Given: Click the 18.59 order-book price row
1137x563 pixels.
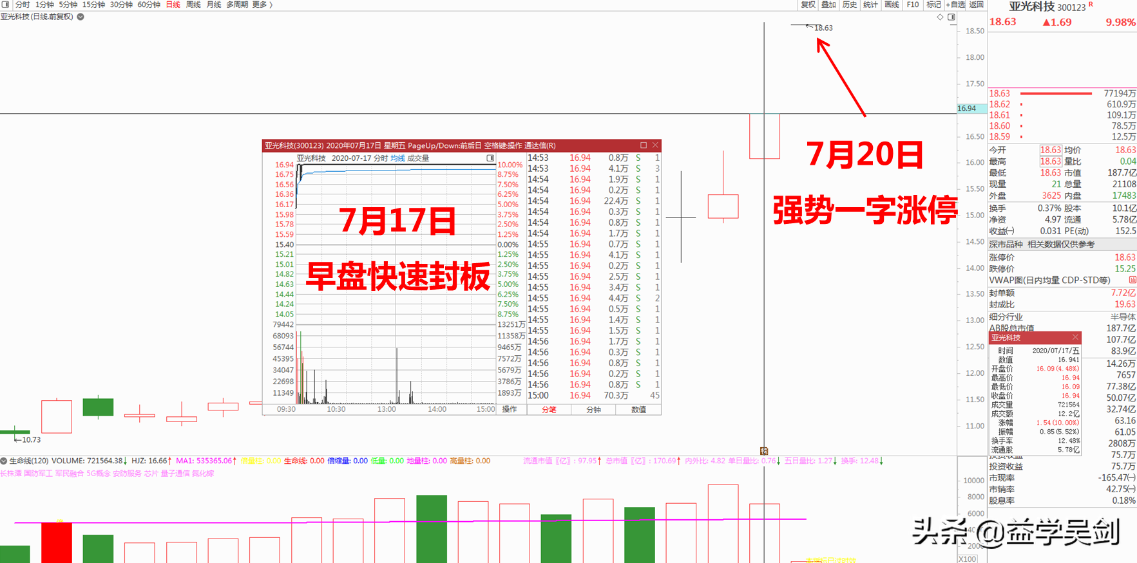Looking at the screenshot, I should pyautogui.click(x=1062, y=136).
